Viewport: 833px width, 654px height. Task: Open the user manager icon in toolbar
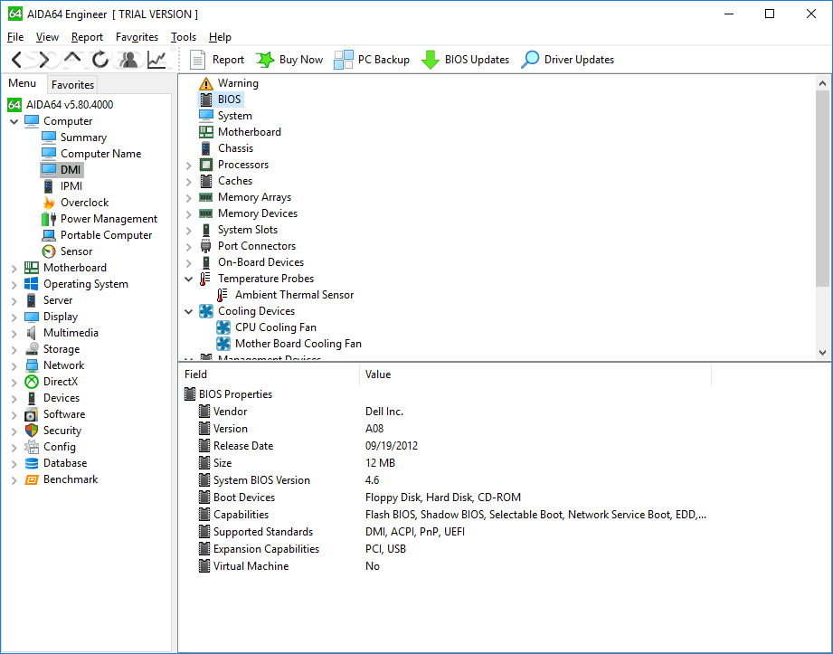(128, 60)
